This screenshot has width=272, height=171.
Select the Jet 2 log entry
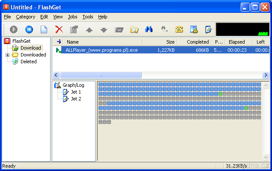[76, 99]
